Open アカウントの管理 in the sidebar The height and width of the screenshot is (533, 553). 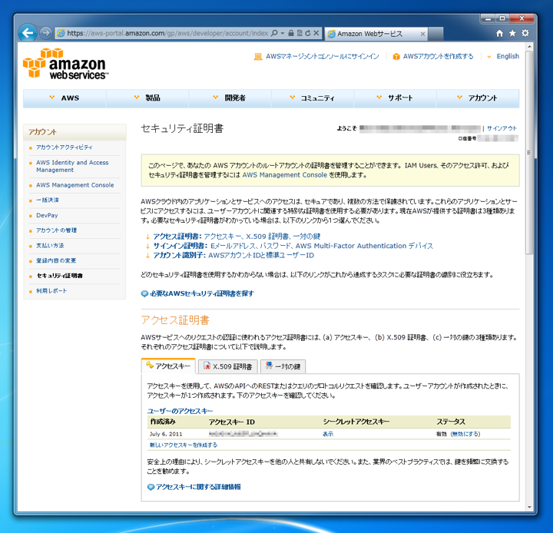click(x=56, y=230)
